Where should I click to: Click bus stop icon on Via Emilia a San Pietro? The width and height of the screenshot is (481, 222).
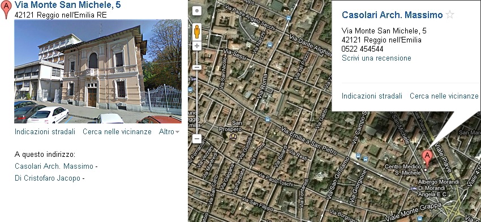coord(268,119)
